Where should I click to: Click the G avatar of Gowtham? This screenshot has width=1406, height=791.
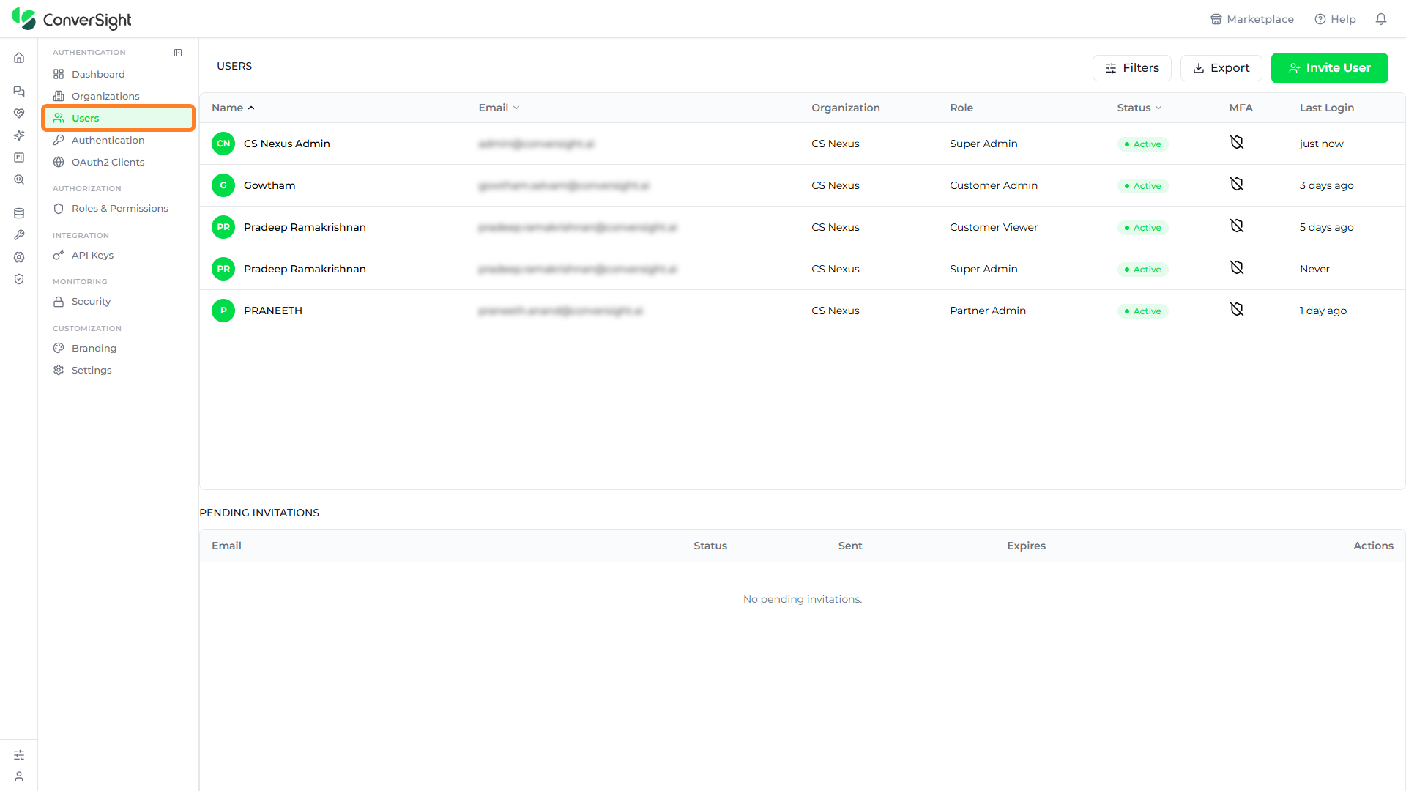click(x=223, y=185)
